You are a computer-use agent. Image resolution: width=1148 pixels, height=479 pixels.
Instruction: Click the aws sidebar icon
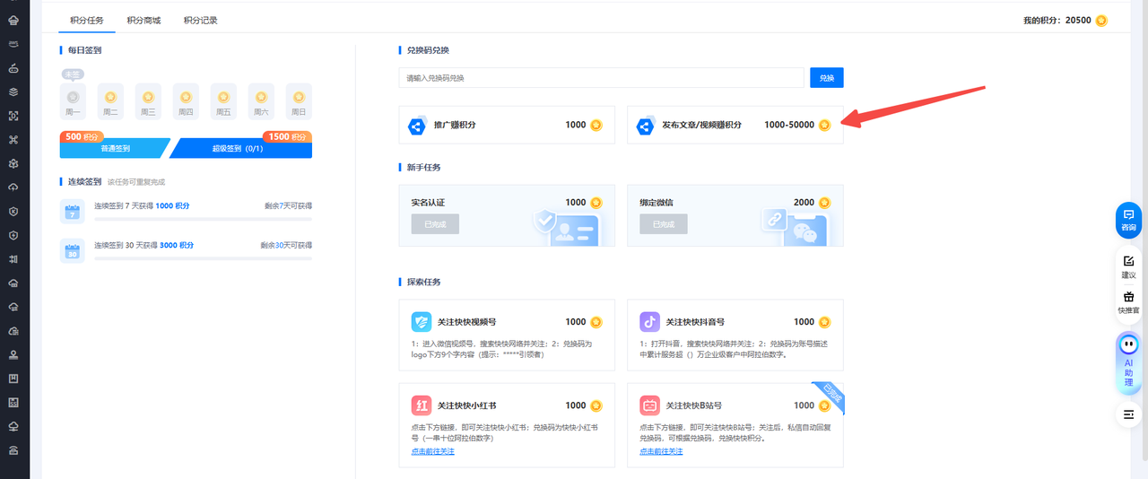point(13,43)
